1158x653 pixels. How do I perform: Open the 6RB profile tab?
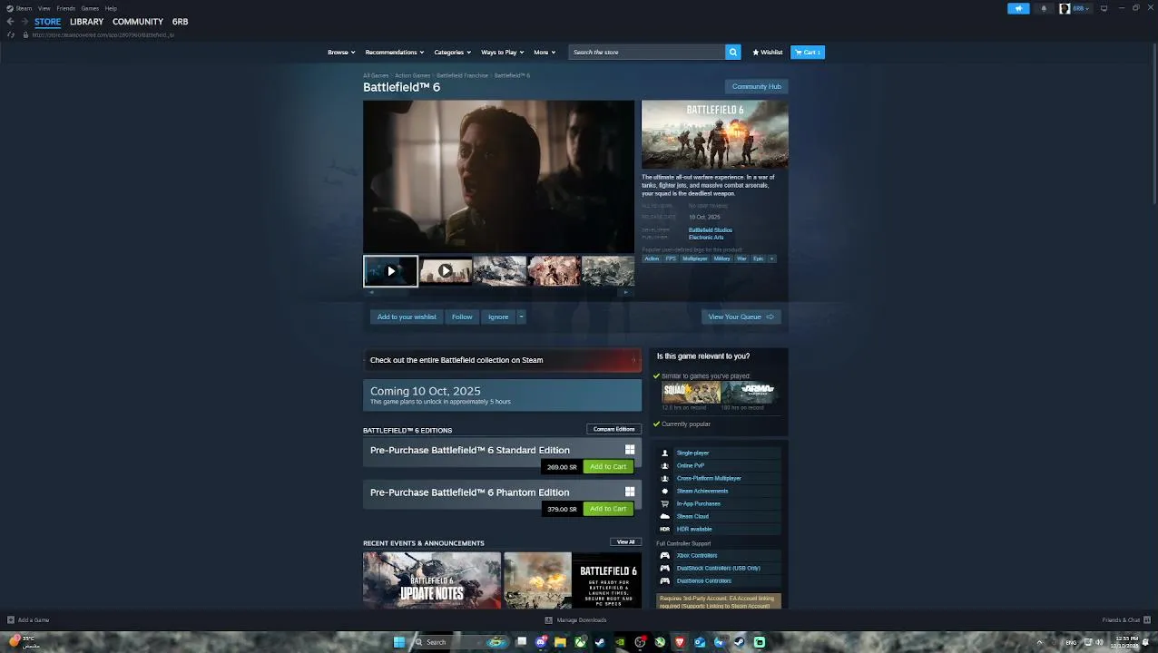click(180, 22)
